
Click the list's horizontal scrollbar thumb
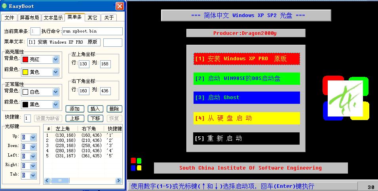[x=60, y=180]
